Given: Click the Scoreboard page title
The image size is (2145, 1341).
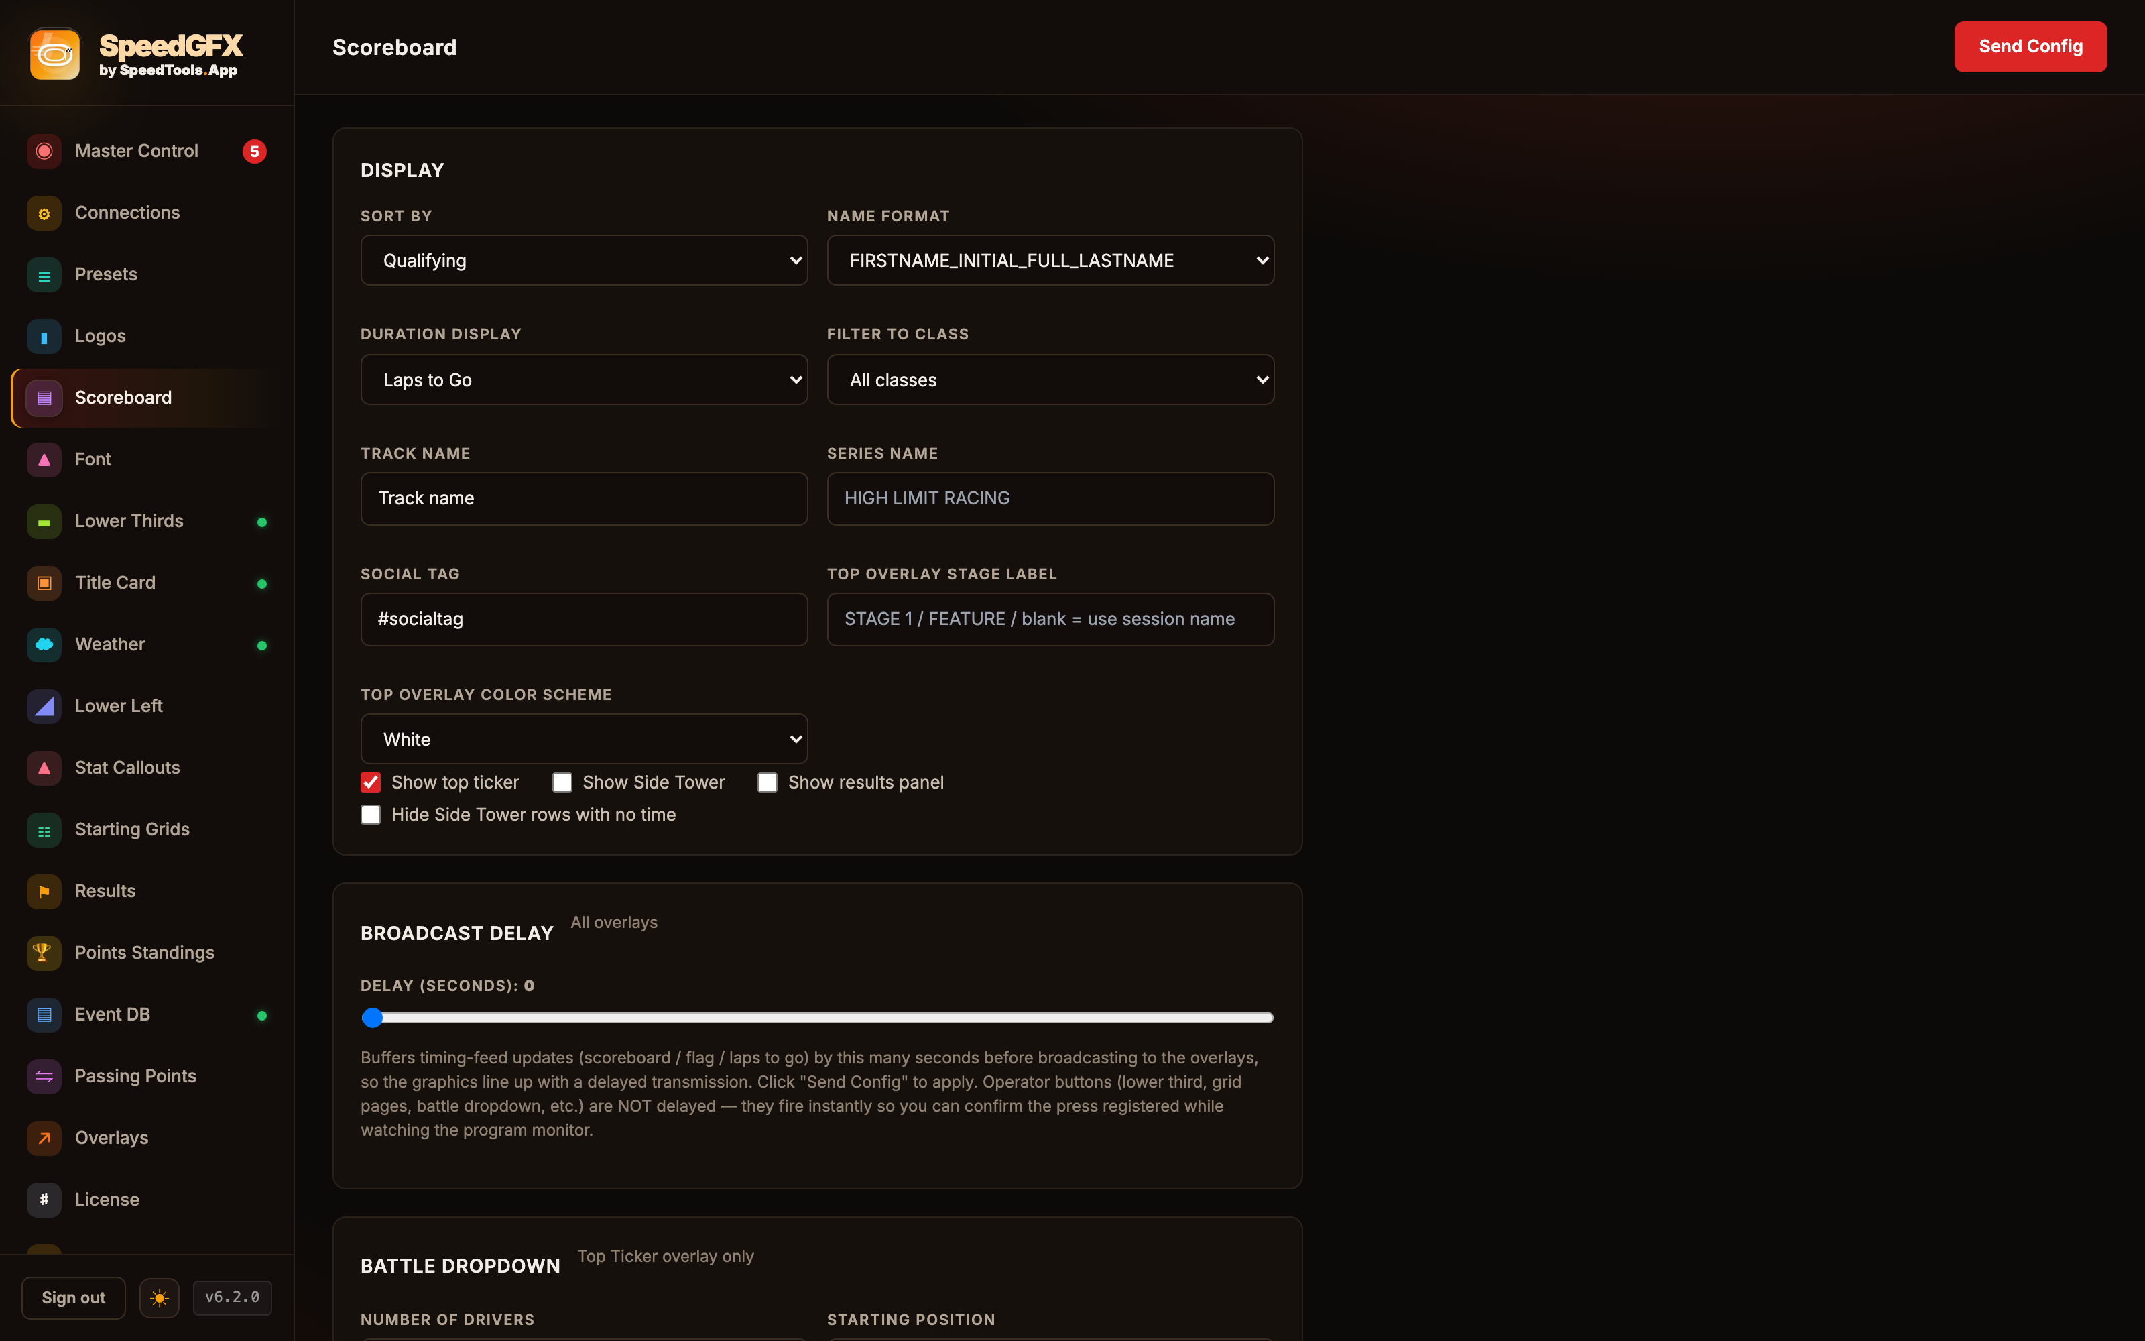Looking at the screenshot, I should (394, 47).
